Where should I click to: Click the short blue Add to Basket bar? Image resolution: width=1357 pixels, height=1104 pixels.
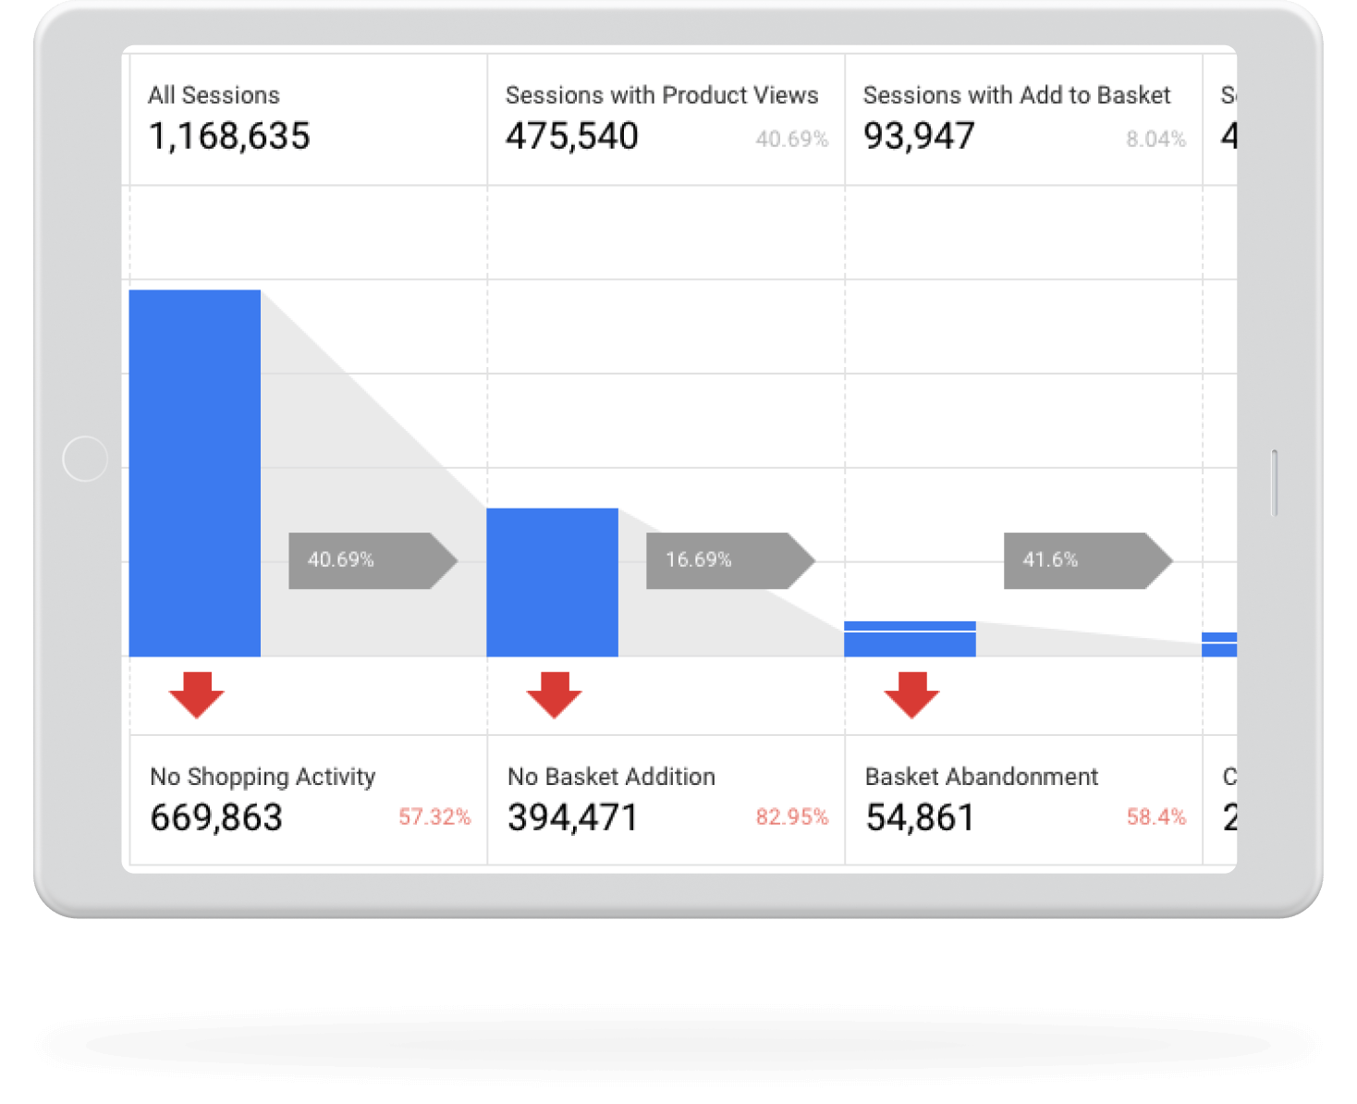910,640
